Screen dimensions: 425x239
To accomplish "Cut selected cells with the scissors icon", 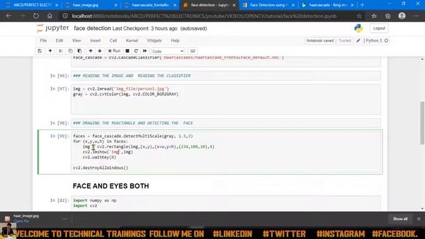I will (60, 51).
